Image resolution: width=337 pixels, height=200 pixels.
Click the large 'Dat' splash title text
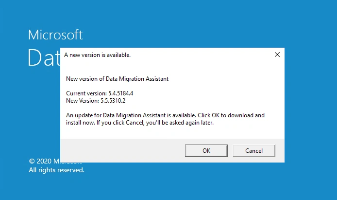click(44, 57)
